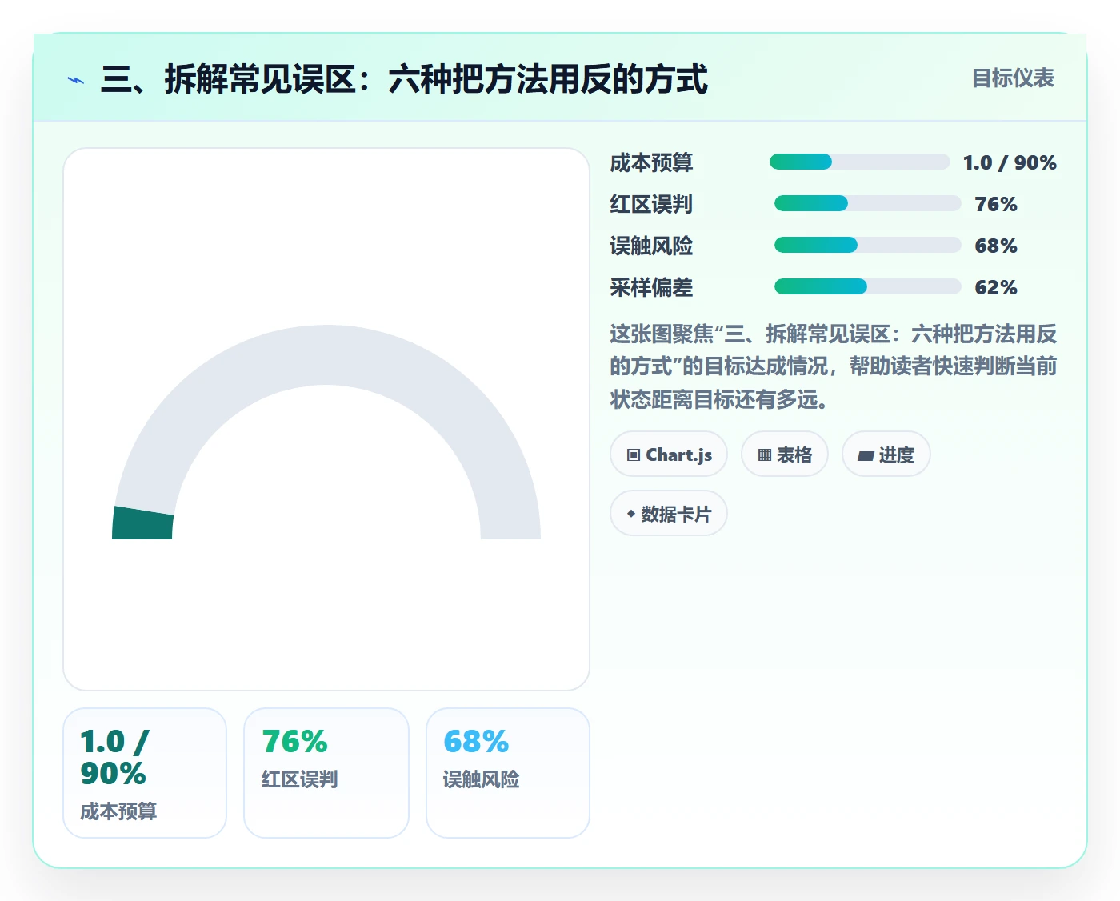Image resolution: width=1120 pixels, height=901 pixels.
Task: Click the 采样偏差 progress bar
Action: pos(867,287)
